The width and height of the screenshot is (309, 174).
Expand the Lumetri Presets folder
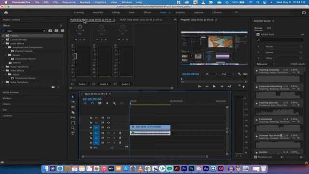[x=3, y=40]
